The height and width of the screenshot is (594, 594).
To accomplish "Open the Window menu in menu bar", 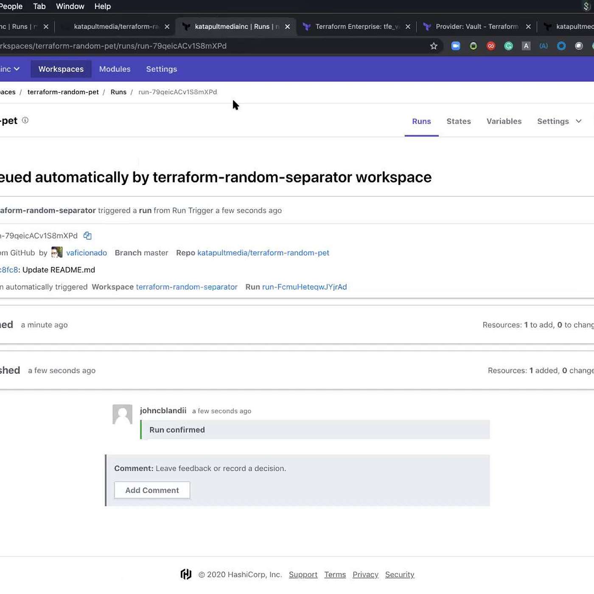I will point(70,6).
